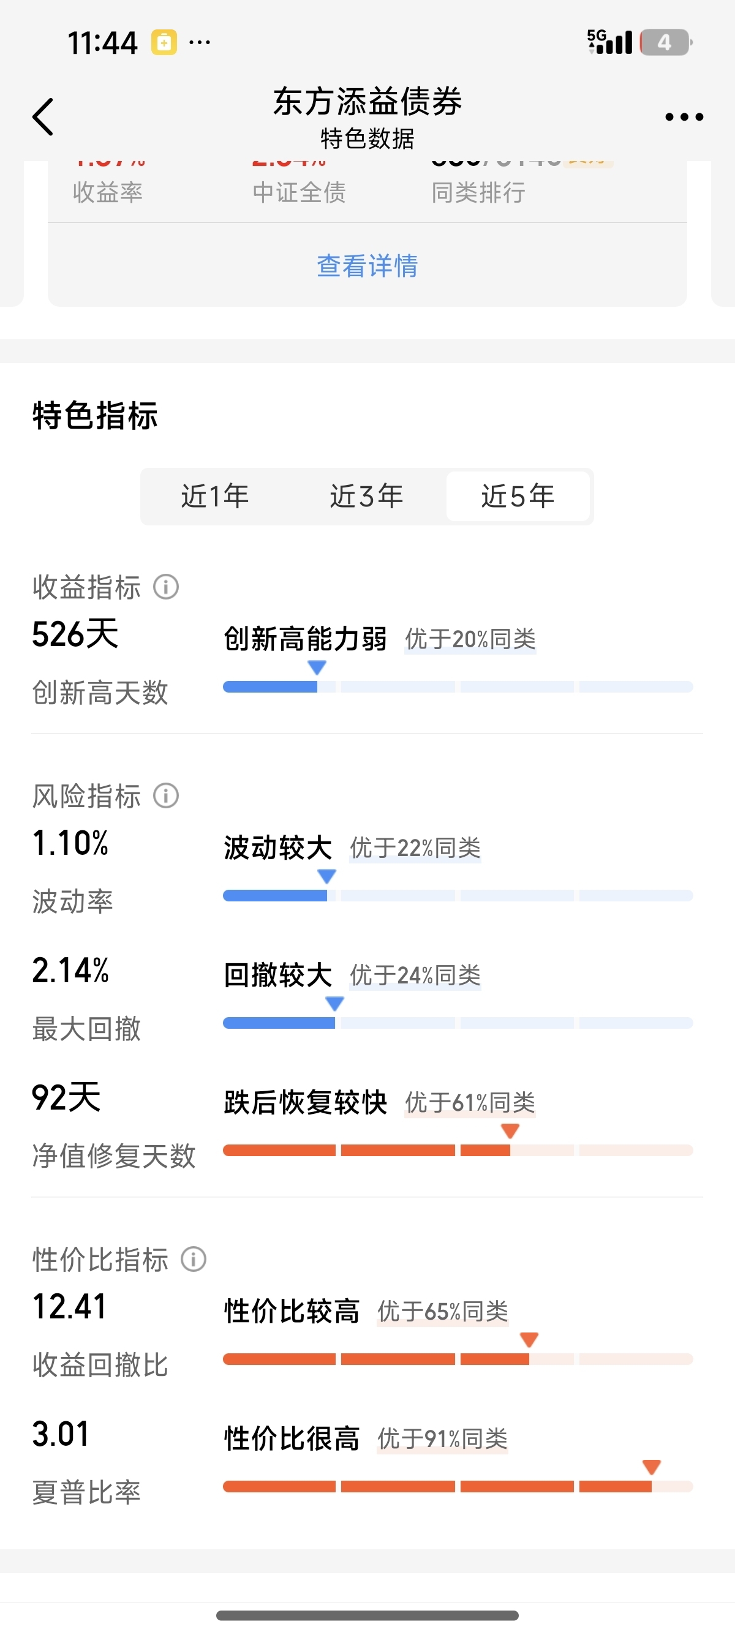Screen dimensions: 735x1635
Task: Tap the 波动率 blue progress bar
Action: pyautogui.click(x=458, y=895)
